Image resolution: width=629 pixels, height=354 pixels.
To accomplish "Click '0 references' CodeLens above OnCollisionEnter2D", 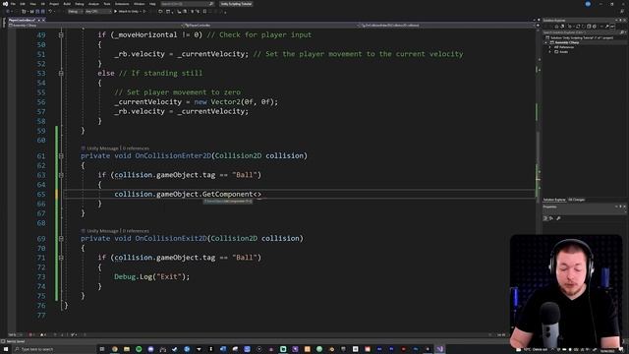I will pos(136,148).
